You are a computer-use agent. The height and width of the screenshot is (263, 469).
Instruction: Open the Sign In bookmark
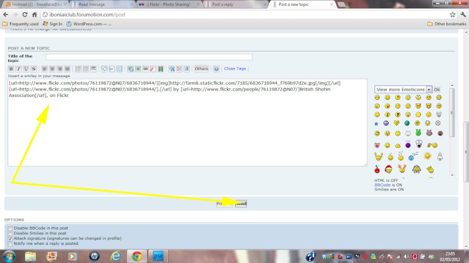52,24
